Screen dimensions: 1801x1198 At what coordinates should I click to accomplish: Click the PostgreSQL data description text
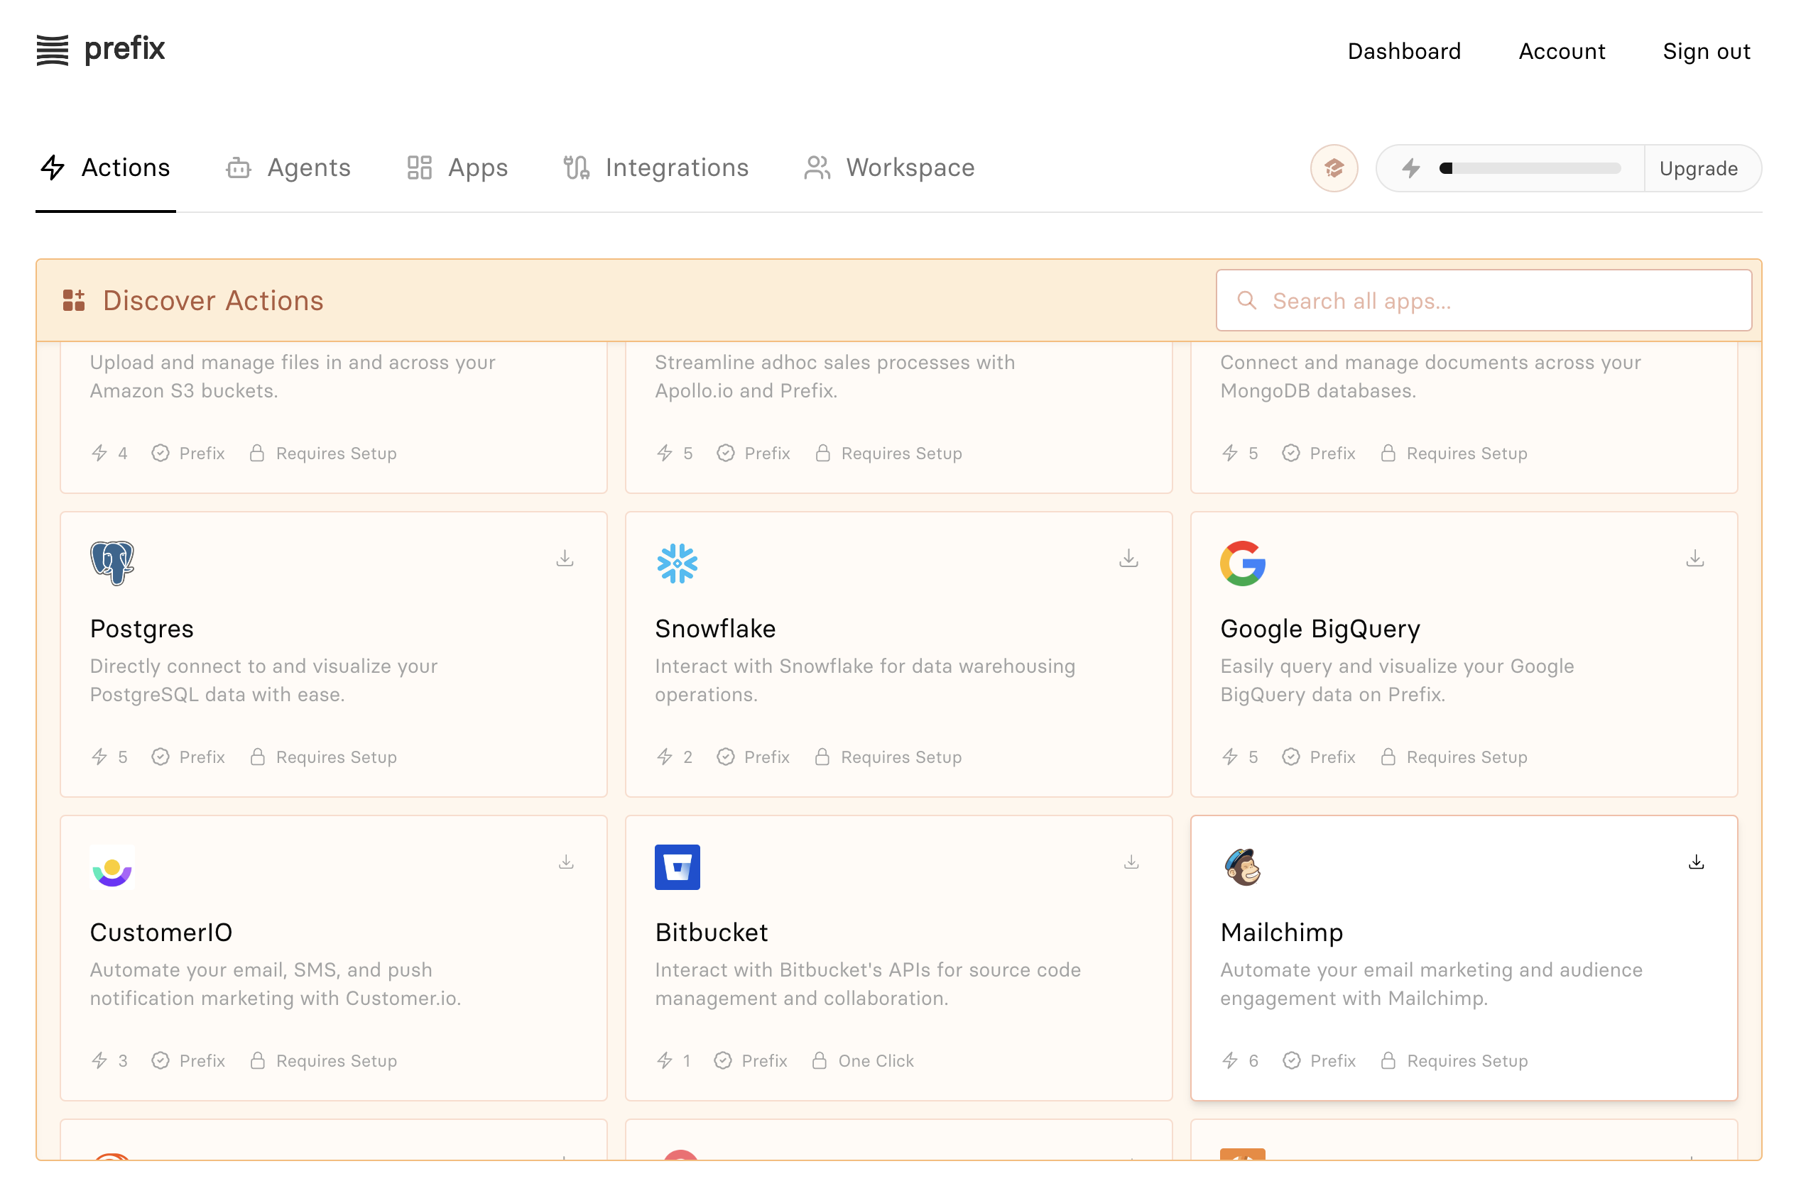pos(263,680)
